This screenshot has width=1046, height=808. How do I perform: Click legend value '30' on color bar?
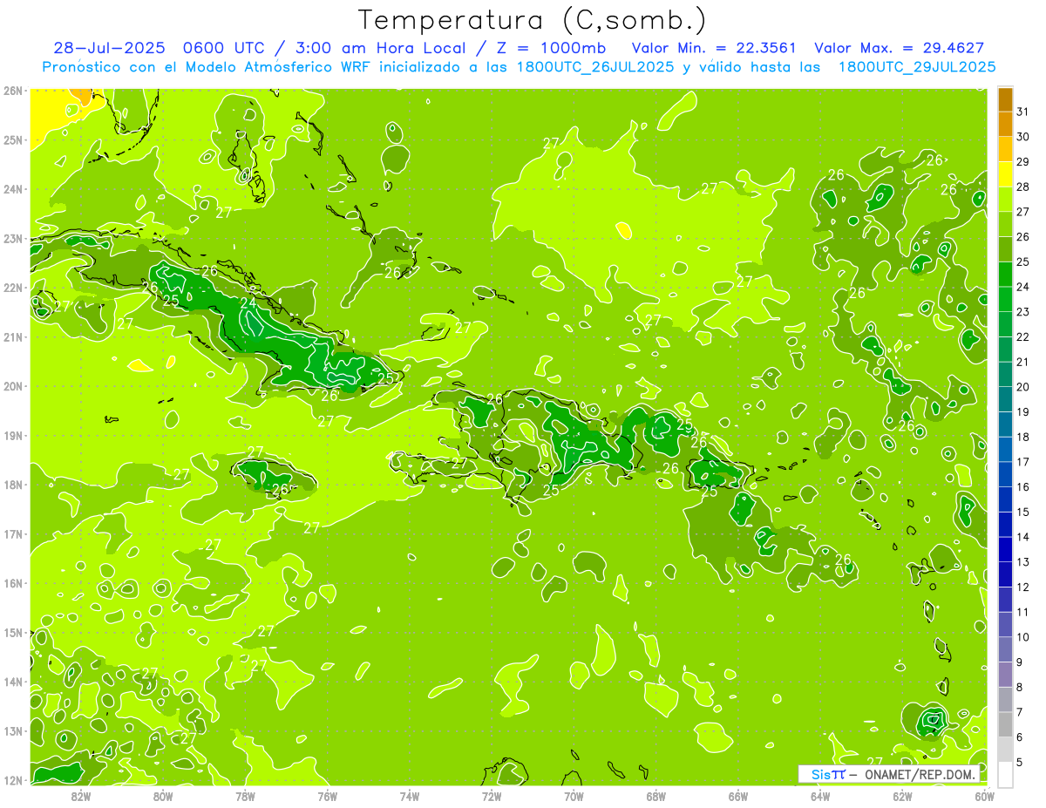(1023, 137)
